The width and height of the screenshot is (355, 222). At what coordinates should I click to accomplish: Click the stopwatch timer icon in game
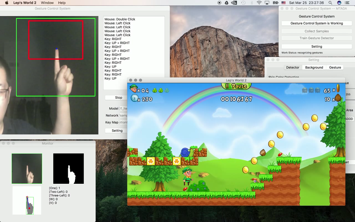point(134,98)
